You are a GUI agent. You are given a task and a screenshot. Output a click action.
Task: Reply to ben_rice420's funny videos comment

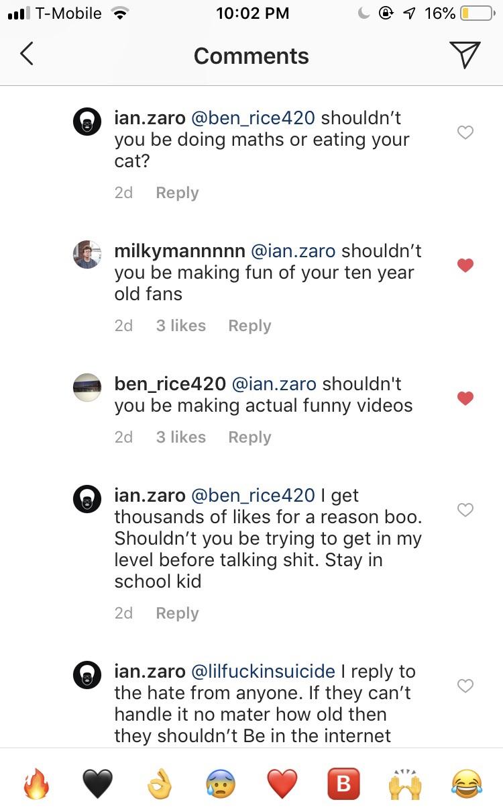click(x=249, y=437)
